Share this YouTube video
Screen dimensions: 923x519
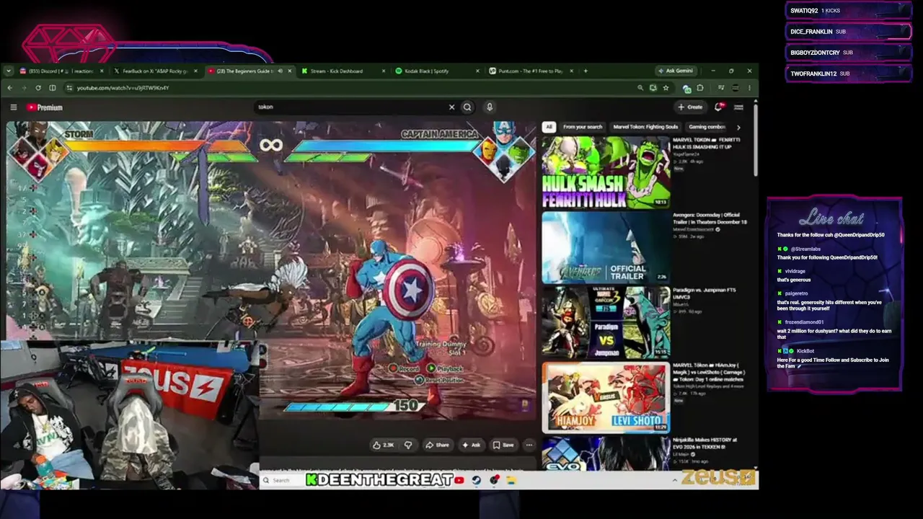(437, 445)
